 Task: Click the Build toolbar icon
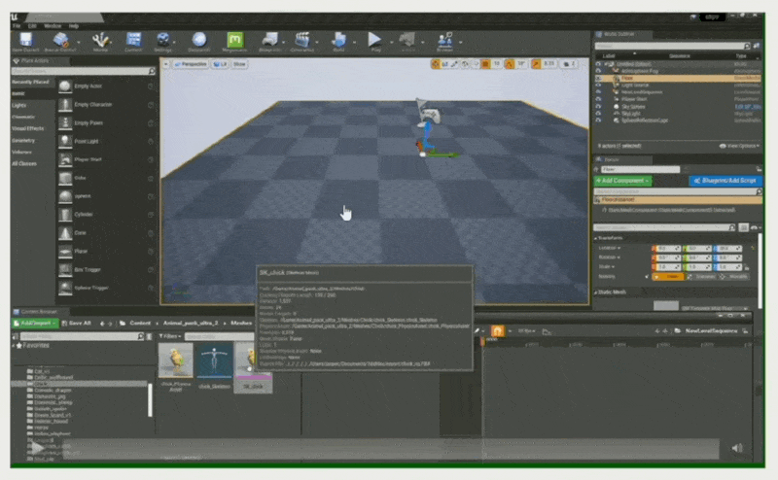click(x=338, y=40)
